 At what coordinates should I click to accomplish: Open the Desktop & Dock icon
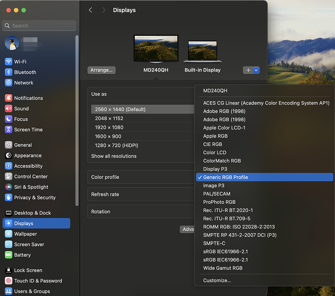pos(9,213)
